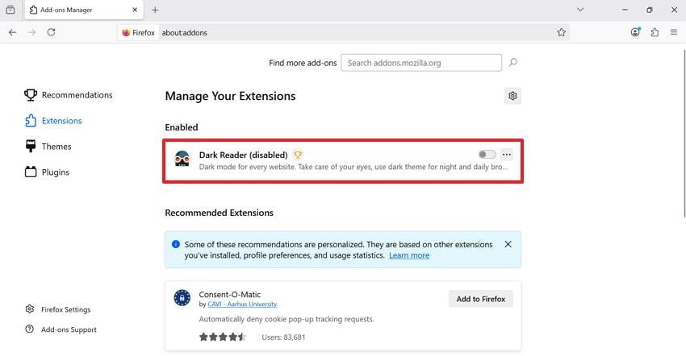The image size is (686, 356).
Task: Click the Consent-O-Matic extension icon
Action: coord(182,298)
